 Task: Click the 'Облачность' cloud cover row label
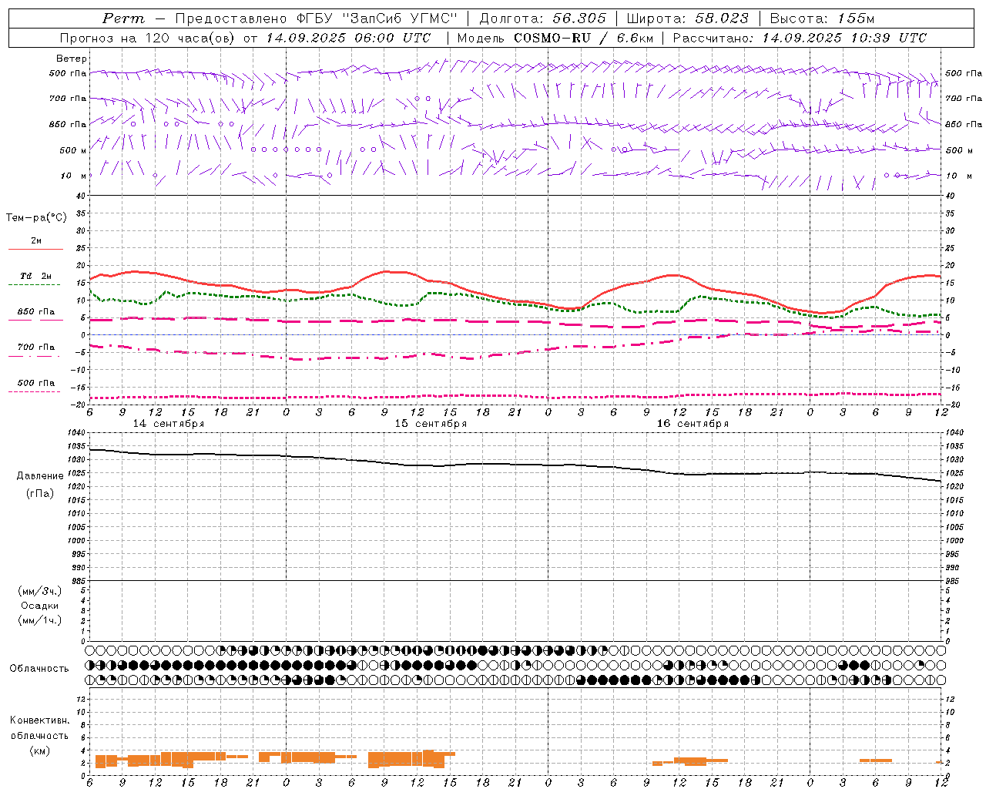click(x=39, y=669)
